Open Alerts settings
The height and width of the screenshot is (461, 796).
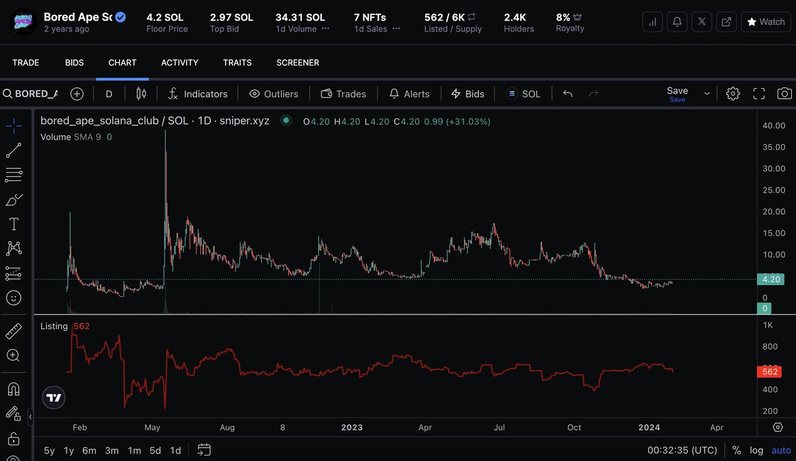coord(409,94)
